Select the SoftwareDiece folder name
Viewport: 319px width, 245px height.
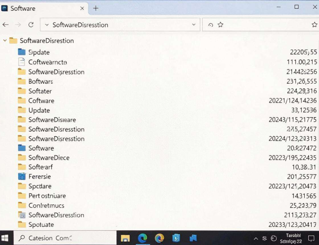coord(49,158)
